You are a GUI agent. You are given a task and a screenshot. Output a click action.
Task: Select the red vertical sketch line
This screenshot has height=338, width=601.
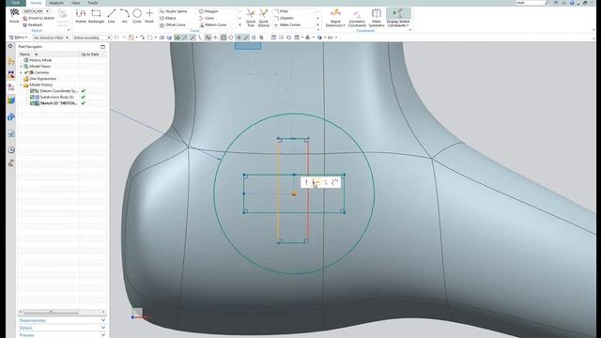click(x=308, y=191)
